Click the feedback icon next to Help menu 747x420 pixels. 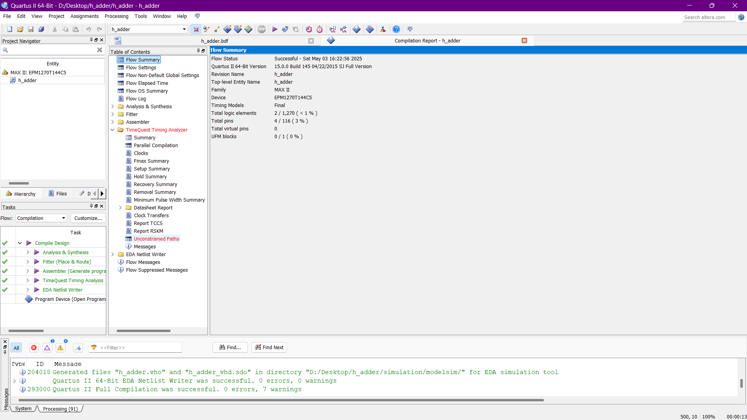click(197, 16)
